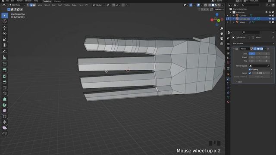
Task: Click the outliner search field
Action: (x=251, y=5)
